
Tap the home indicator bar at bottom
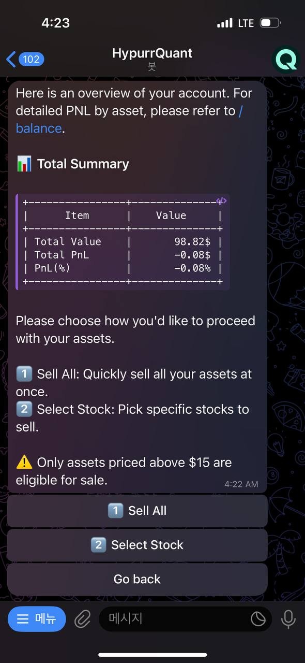(152, 654)
